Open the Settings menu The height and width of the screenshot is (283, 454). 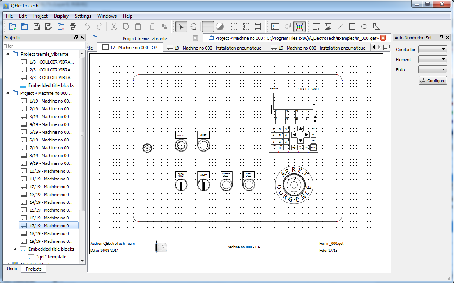[x=83, y=16]
